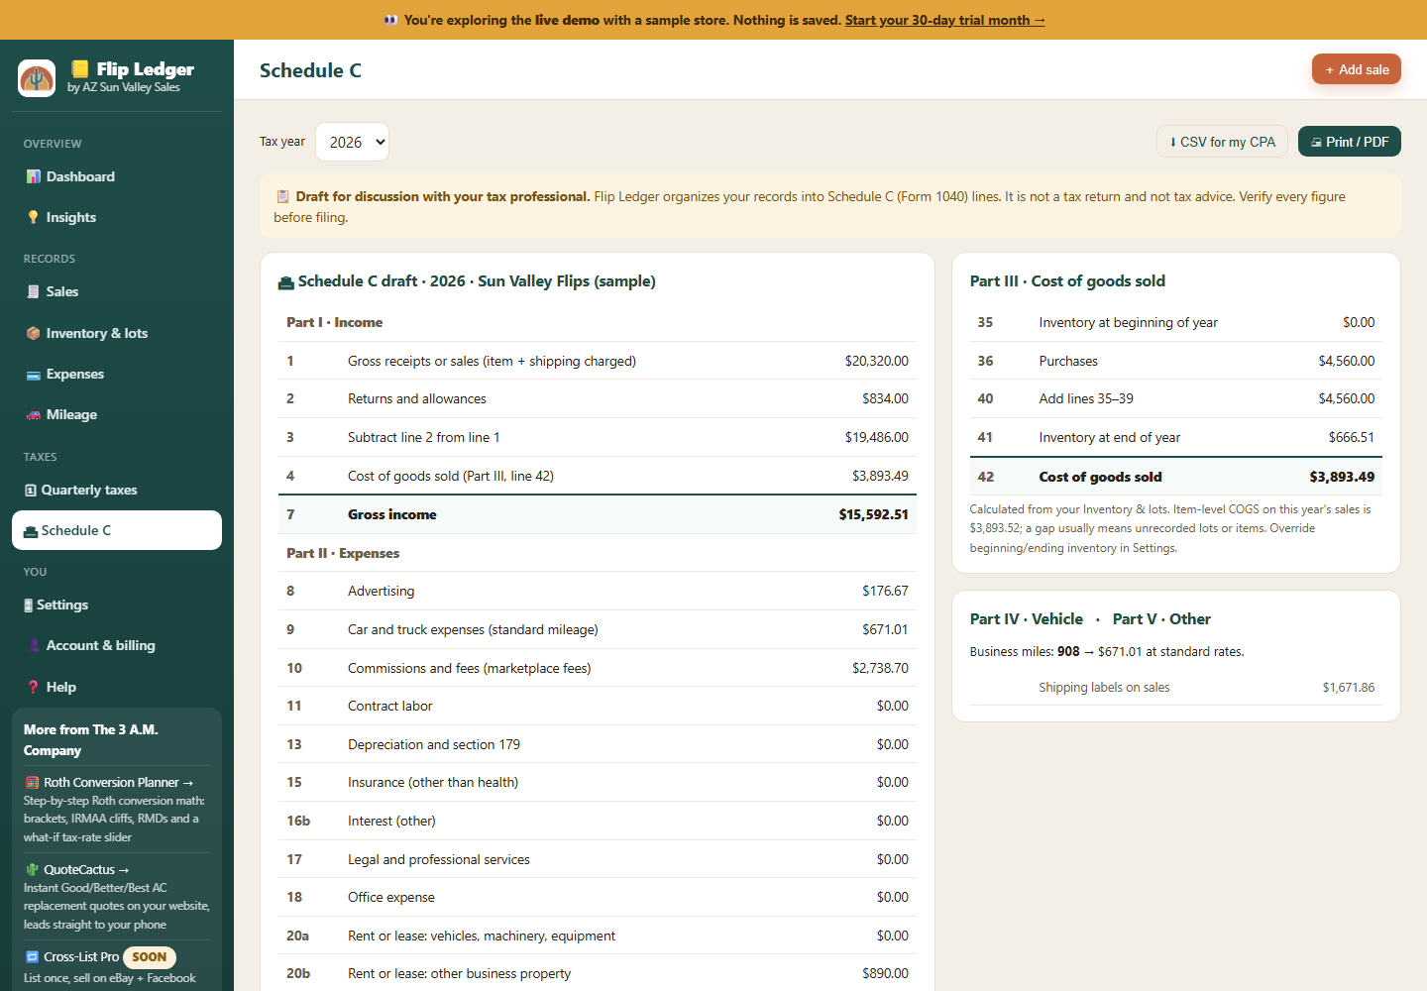The image size is (1427, 991).
Task: Click the Mileage car icon
Action: point(34,415)
